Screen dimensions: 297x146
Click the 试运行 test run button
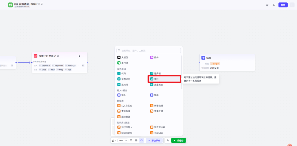click(178, 141)
